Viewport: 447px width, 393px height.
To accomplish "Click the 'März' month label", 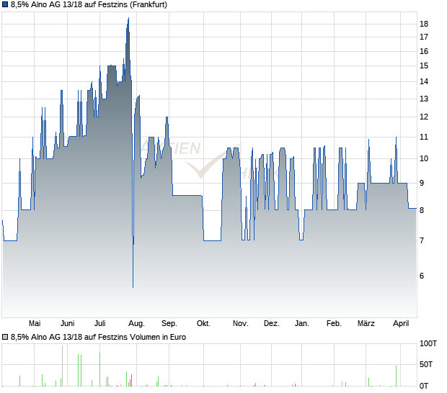I will (x=366, y=323).
